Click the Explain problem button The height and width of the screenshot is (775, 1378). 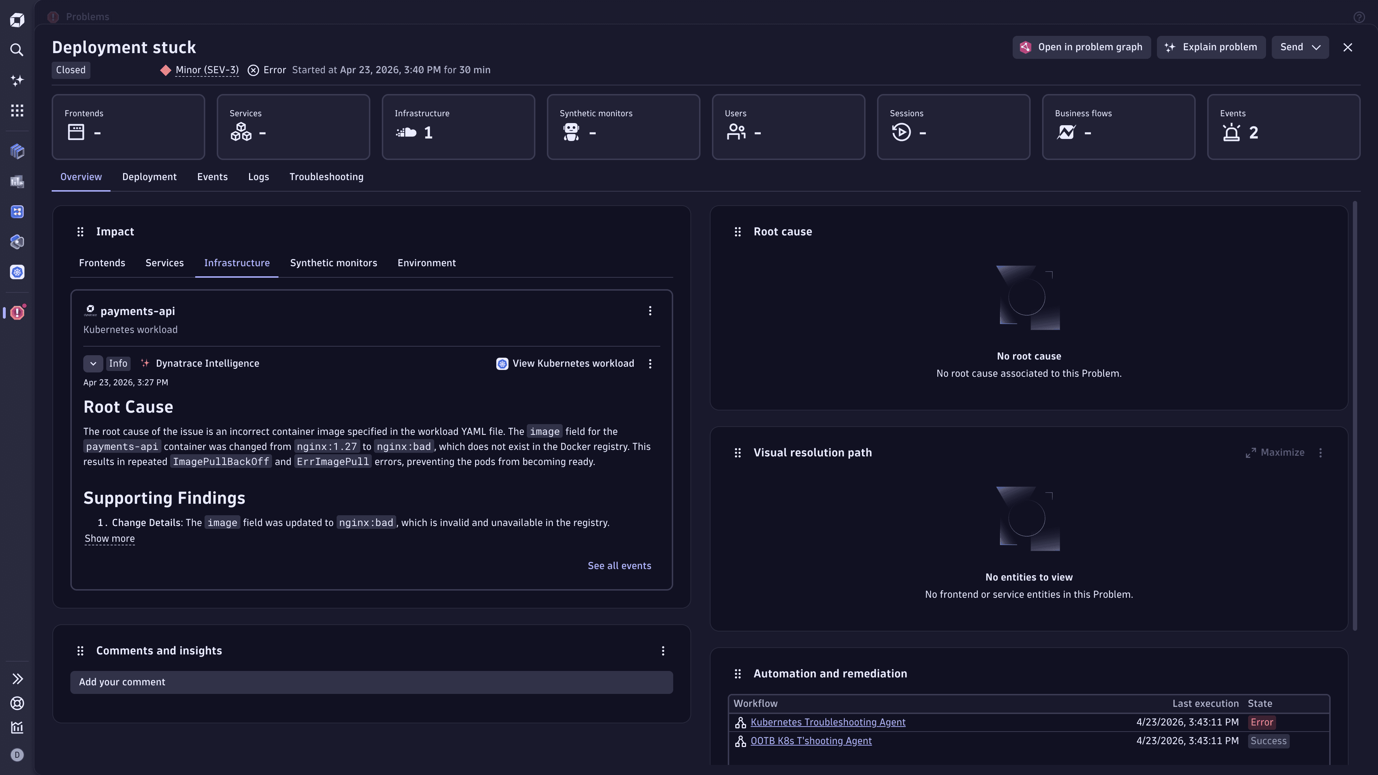(x=1211, y=47)
